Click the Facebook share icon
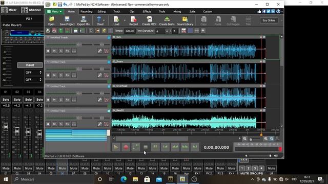328x184 pixels. (264, 11)
